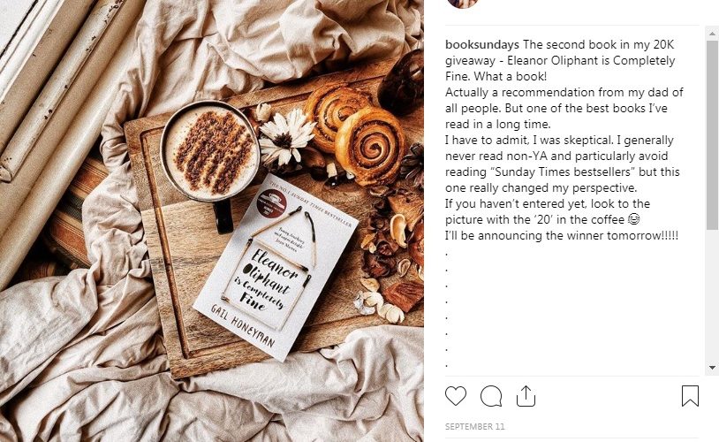Open comments via the speech bubble icon
The image size is (719, 442).
pyautogui.click(x=491, y=396)
